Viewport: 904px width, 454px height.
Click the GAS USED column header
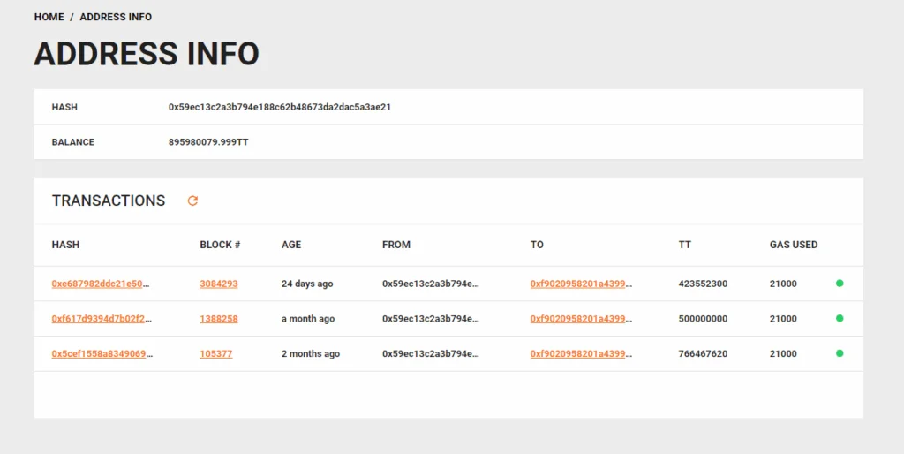coord(794,245)
